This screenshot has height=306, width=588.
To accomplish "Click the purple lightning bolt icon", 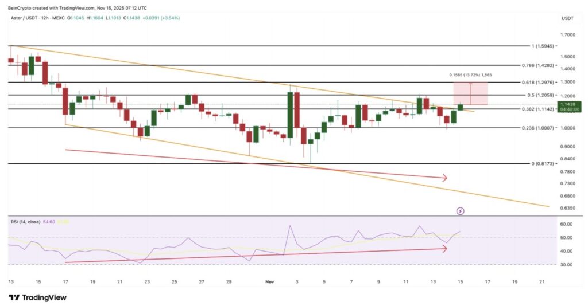I will 460,211.
